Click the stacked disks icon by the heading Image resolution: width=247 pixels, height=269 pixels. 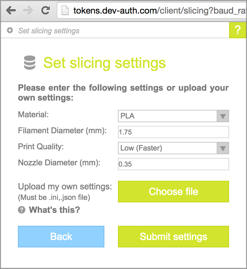pos(30,63)
